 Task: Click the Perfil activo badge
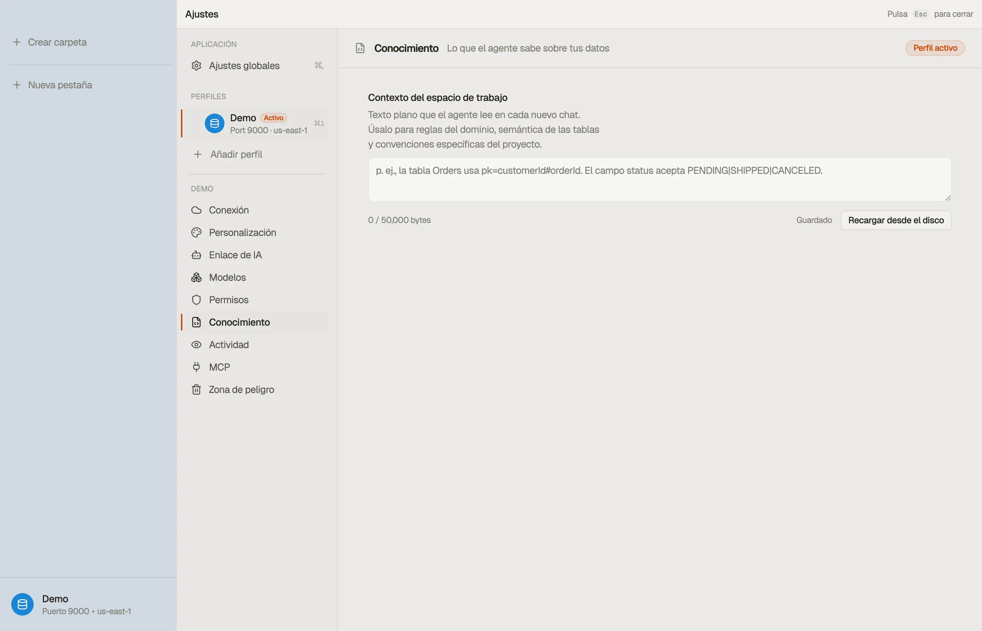(935, 48)
